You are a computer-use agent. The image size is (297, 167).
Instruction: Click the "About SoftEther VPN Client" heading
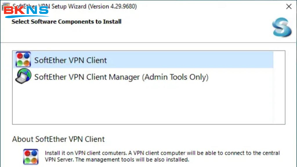coord(58,139)
